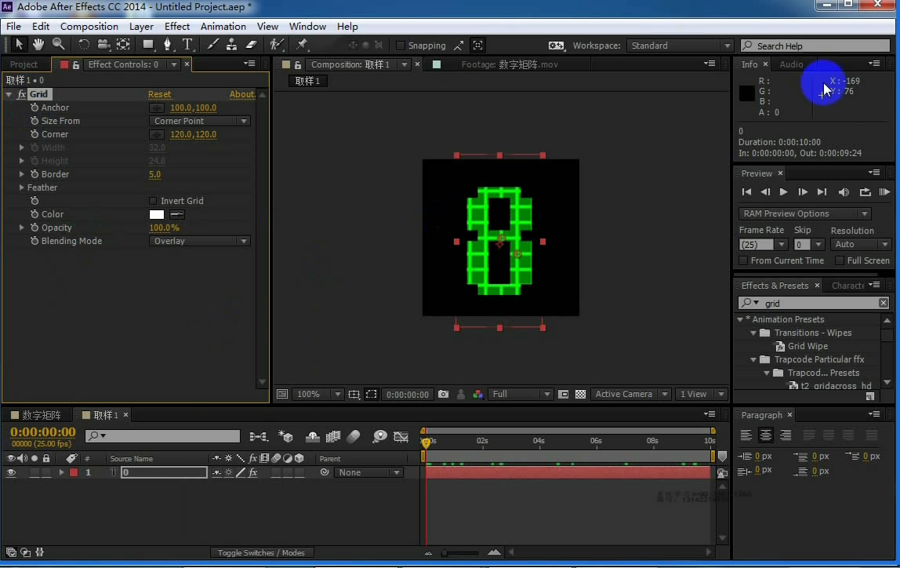Open RAM Preview Options dropdown
This screenshot has width=900, height=568.
coord(804,213)
